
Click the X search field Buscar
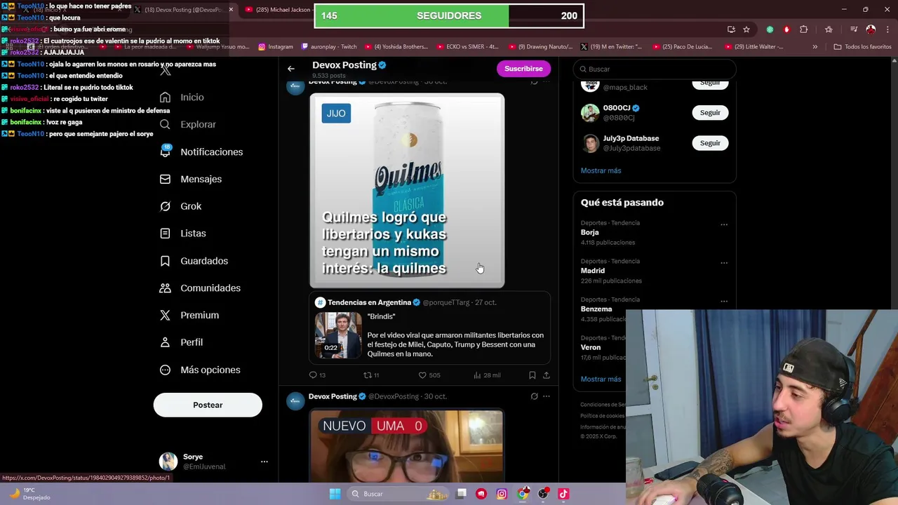654,69
